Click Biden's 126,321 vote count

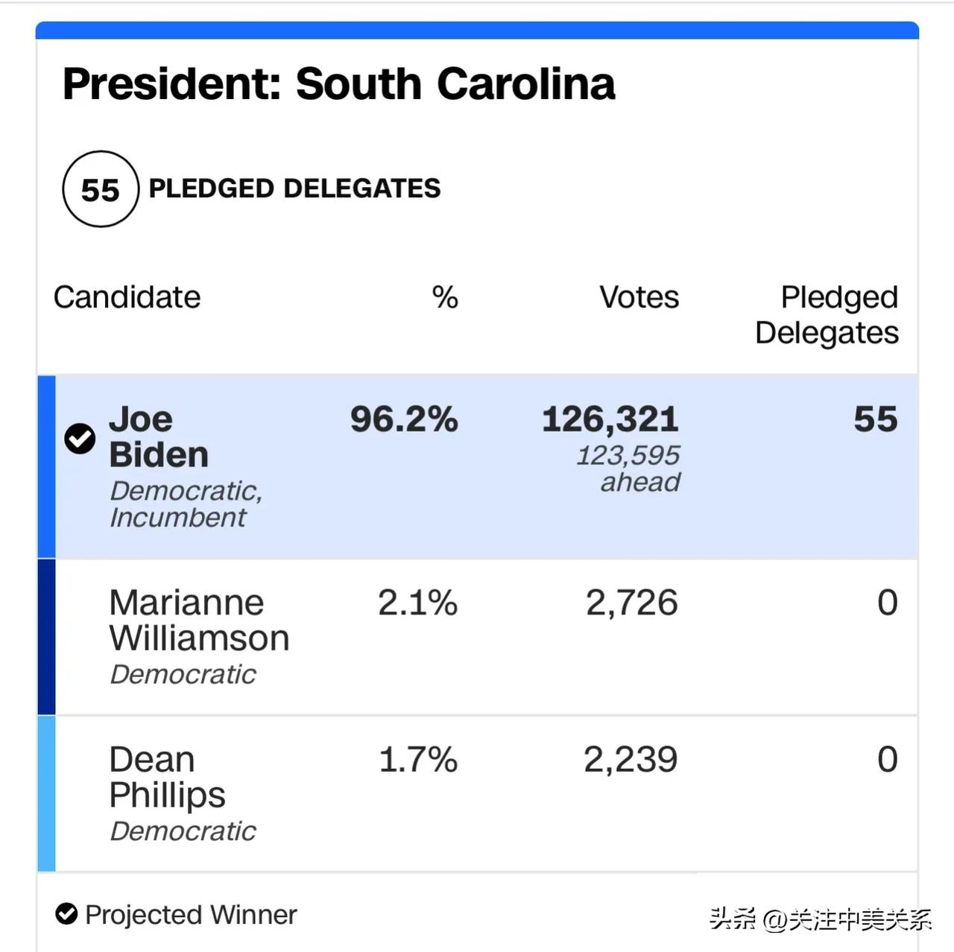coord(610,419)
